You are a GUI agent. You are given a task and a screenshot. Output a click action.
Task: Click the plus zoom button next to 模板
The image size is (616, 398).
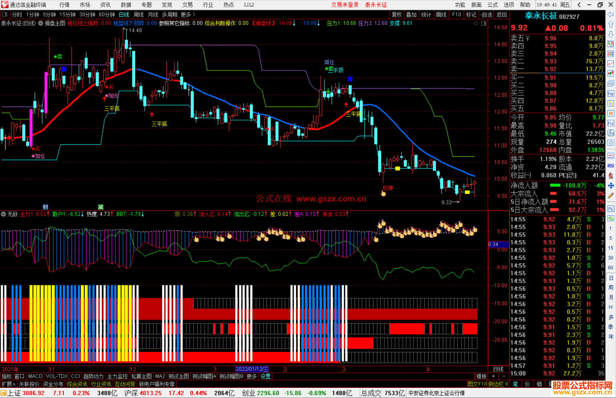click(493, 377)
